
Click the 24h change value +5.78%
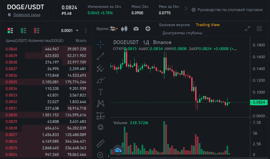point(107,13)
